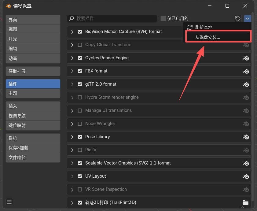Select the 插件 tab
257x211 pixels.
pyautogui.click(x=33, y=84)
